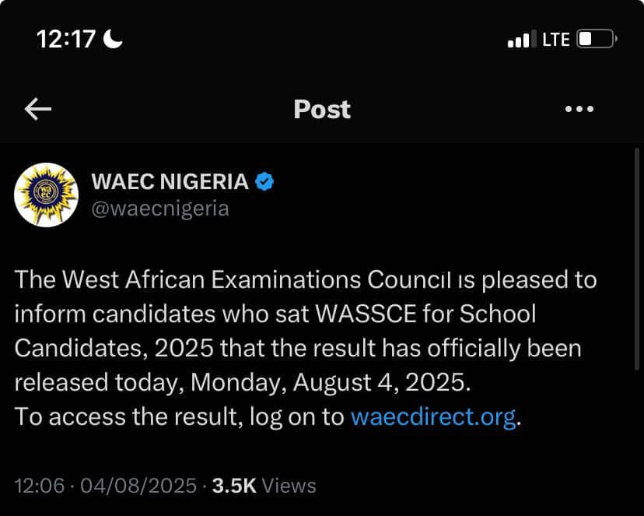The height and width of the screenshot is (516, 644).
Task: Open the three-dot more options menu
Action: (x=579, y=109)
